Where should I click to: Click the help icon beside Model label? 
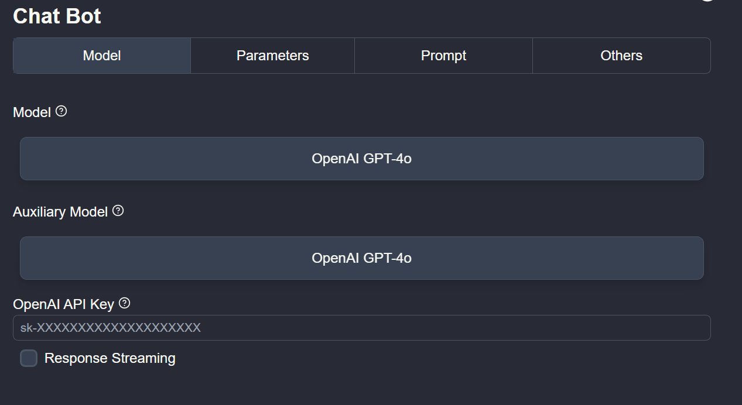point(61,111)
